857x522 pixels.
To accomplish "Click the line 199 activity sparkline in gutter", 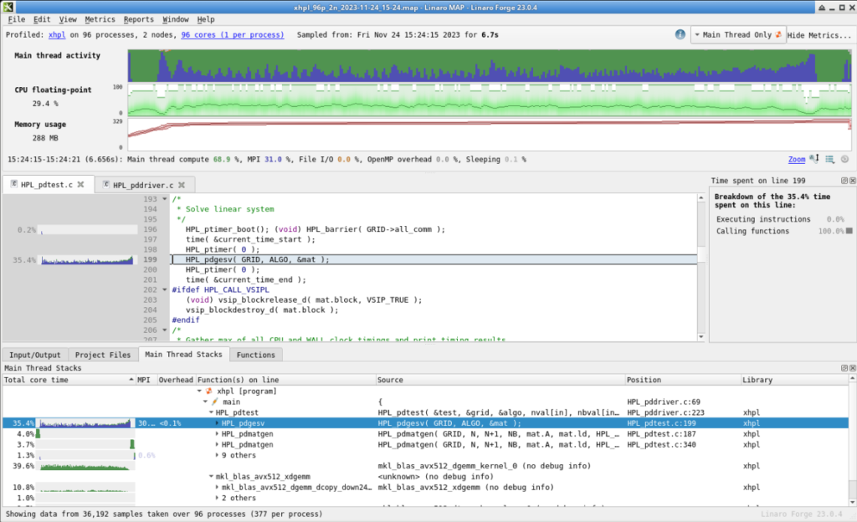I will (x=87, y=260).
